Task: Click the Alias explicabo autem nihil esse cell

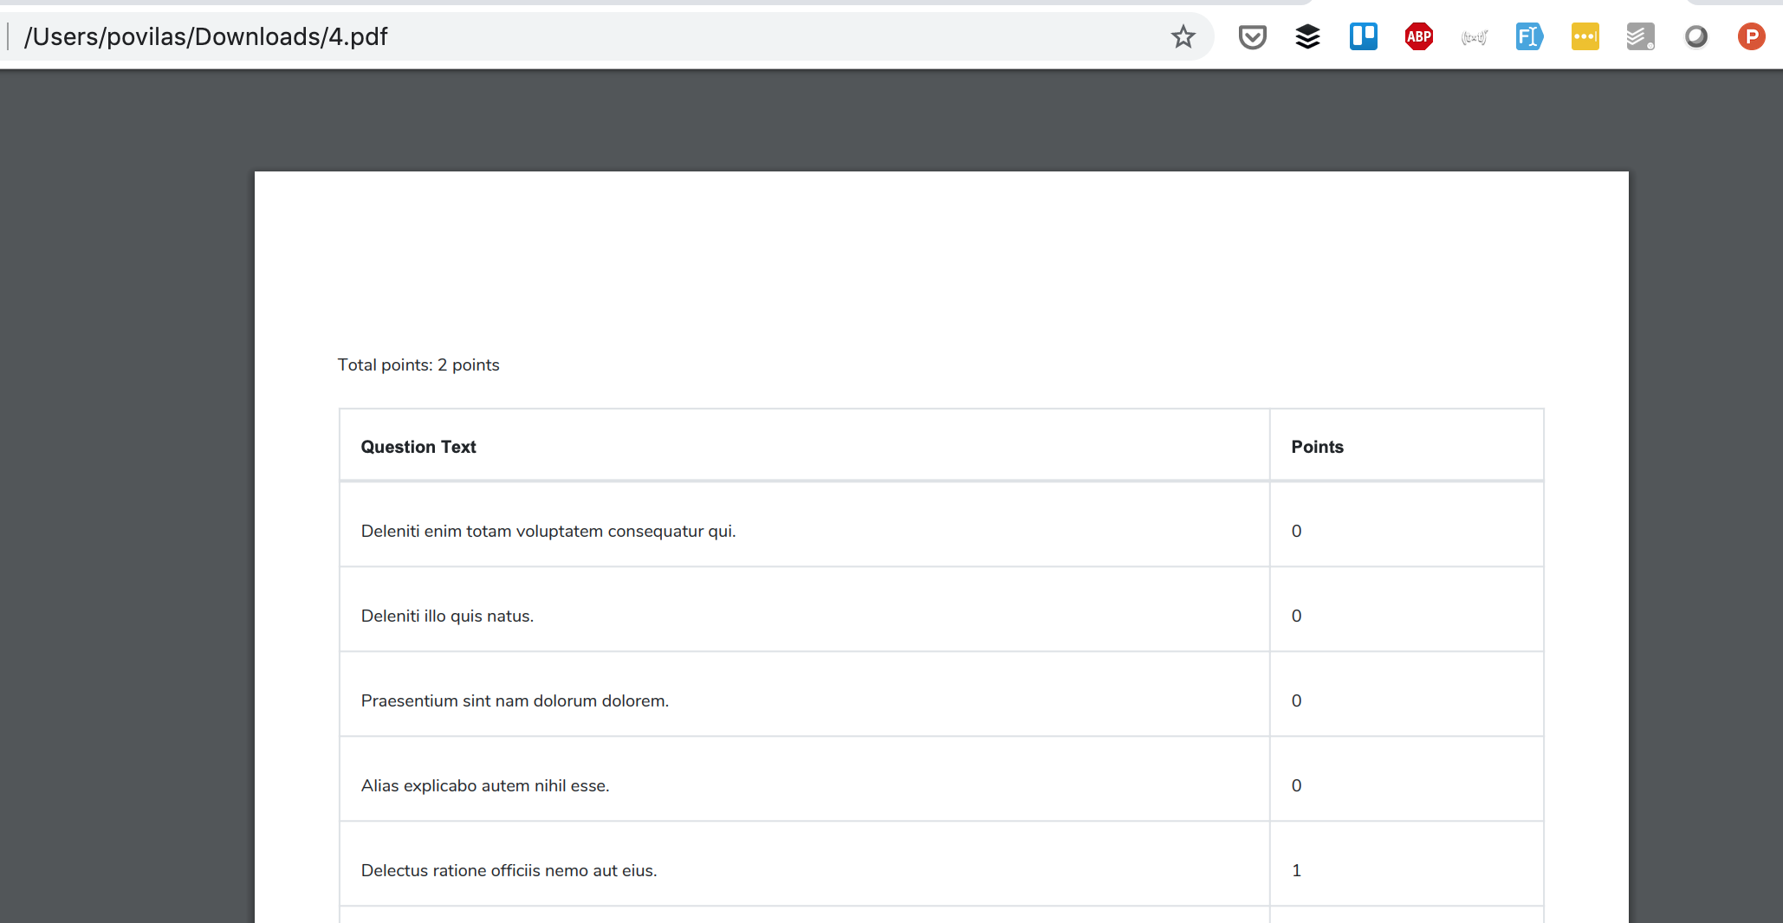Action: click(x=485, y=785)
